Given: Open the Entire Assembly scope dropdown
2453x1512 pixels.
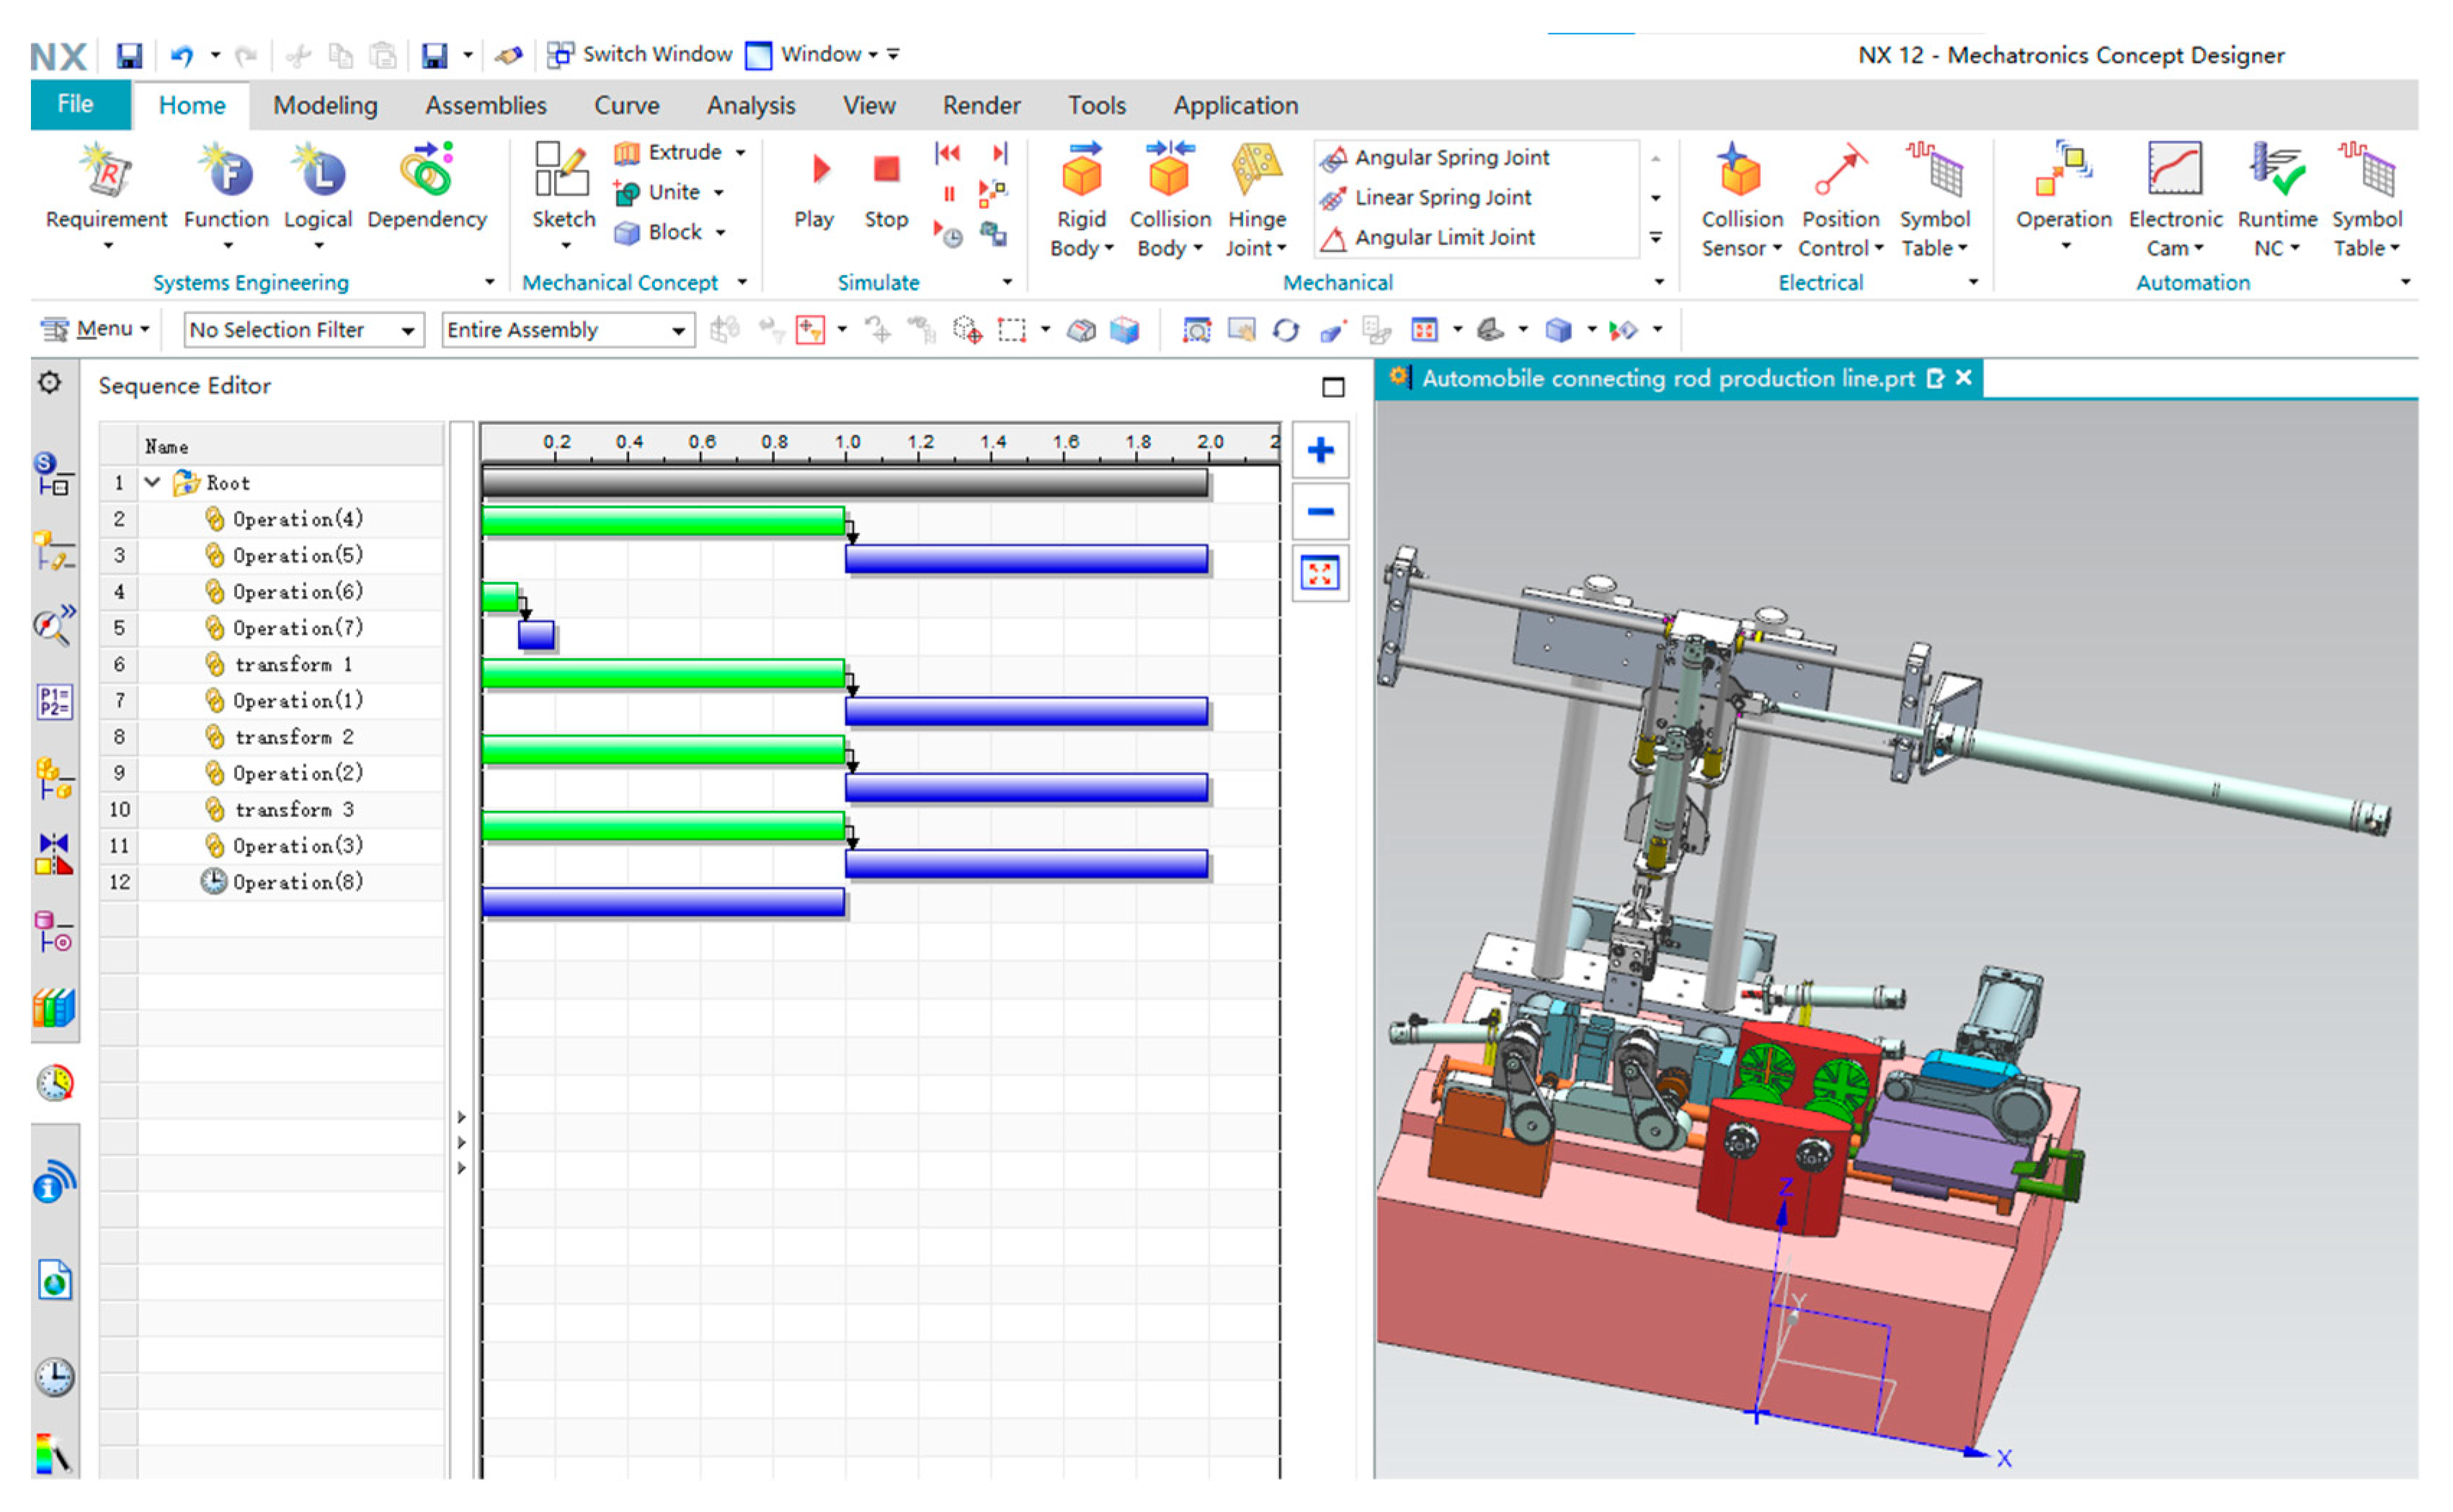Looking at the screenshot, I should tap(677, 330).
